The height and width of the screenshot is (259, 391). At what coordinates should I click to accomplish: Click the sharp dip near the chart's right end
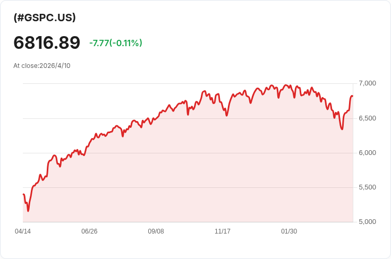click(342, 128)
